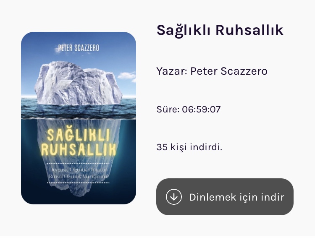Viewport: 315px width, 248px height.
Task: Click the lower dotted line on the cover
Action: [x=78, y=183]
